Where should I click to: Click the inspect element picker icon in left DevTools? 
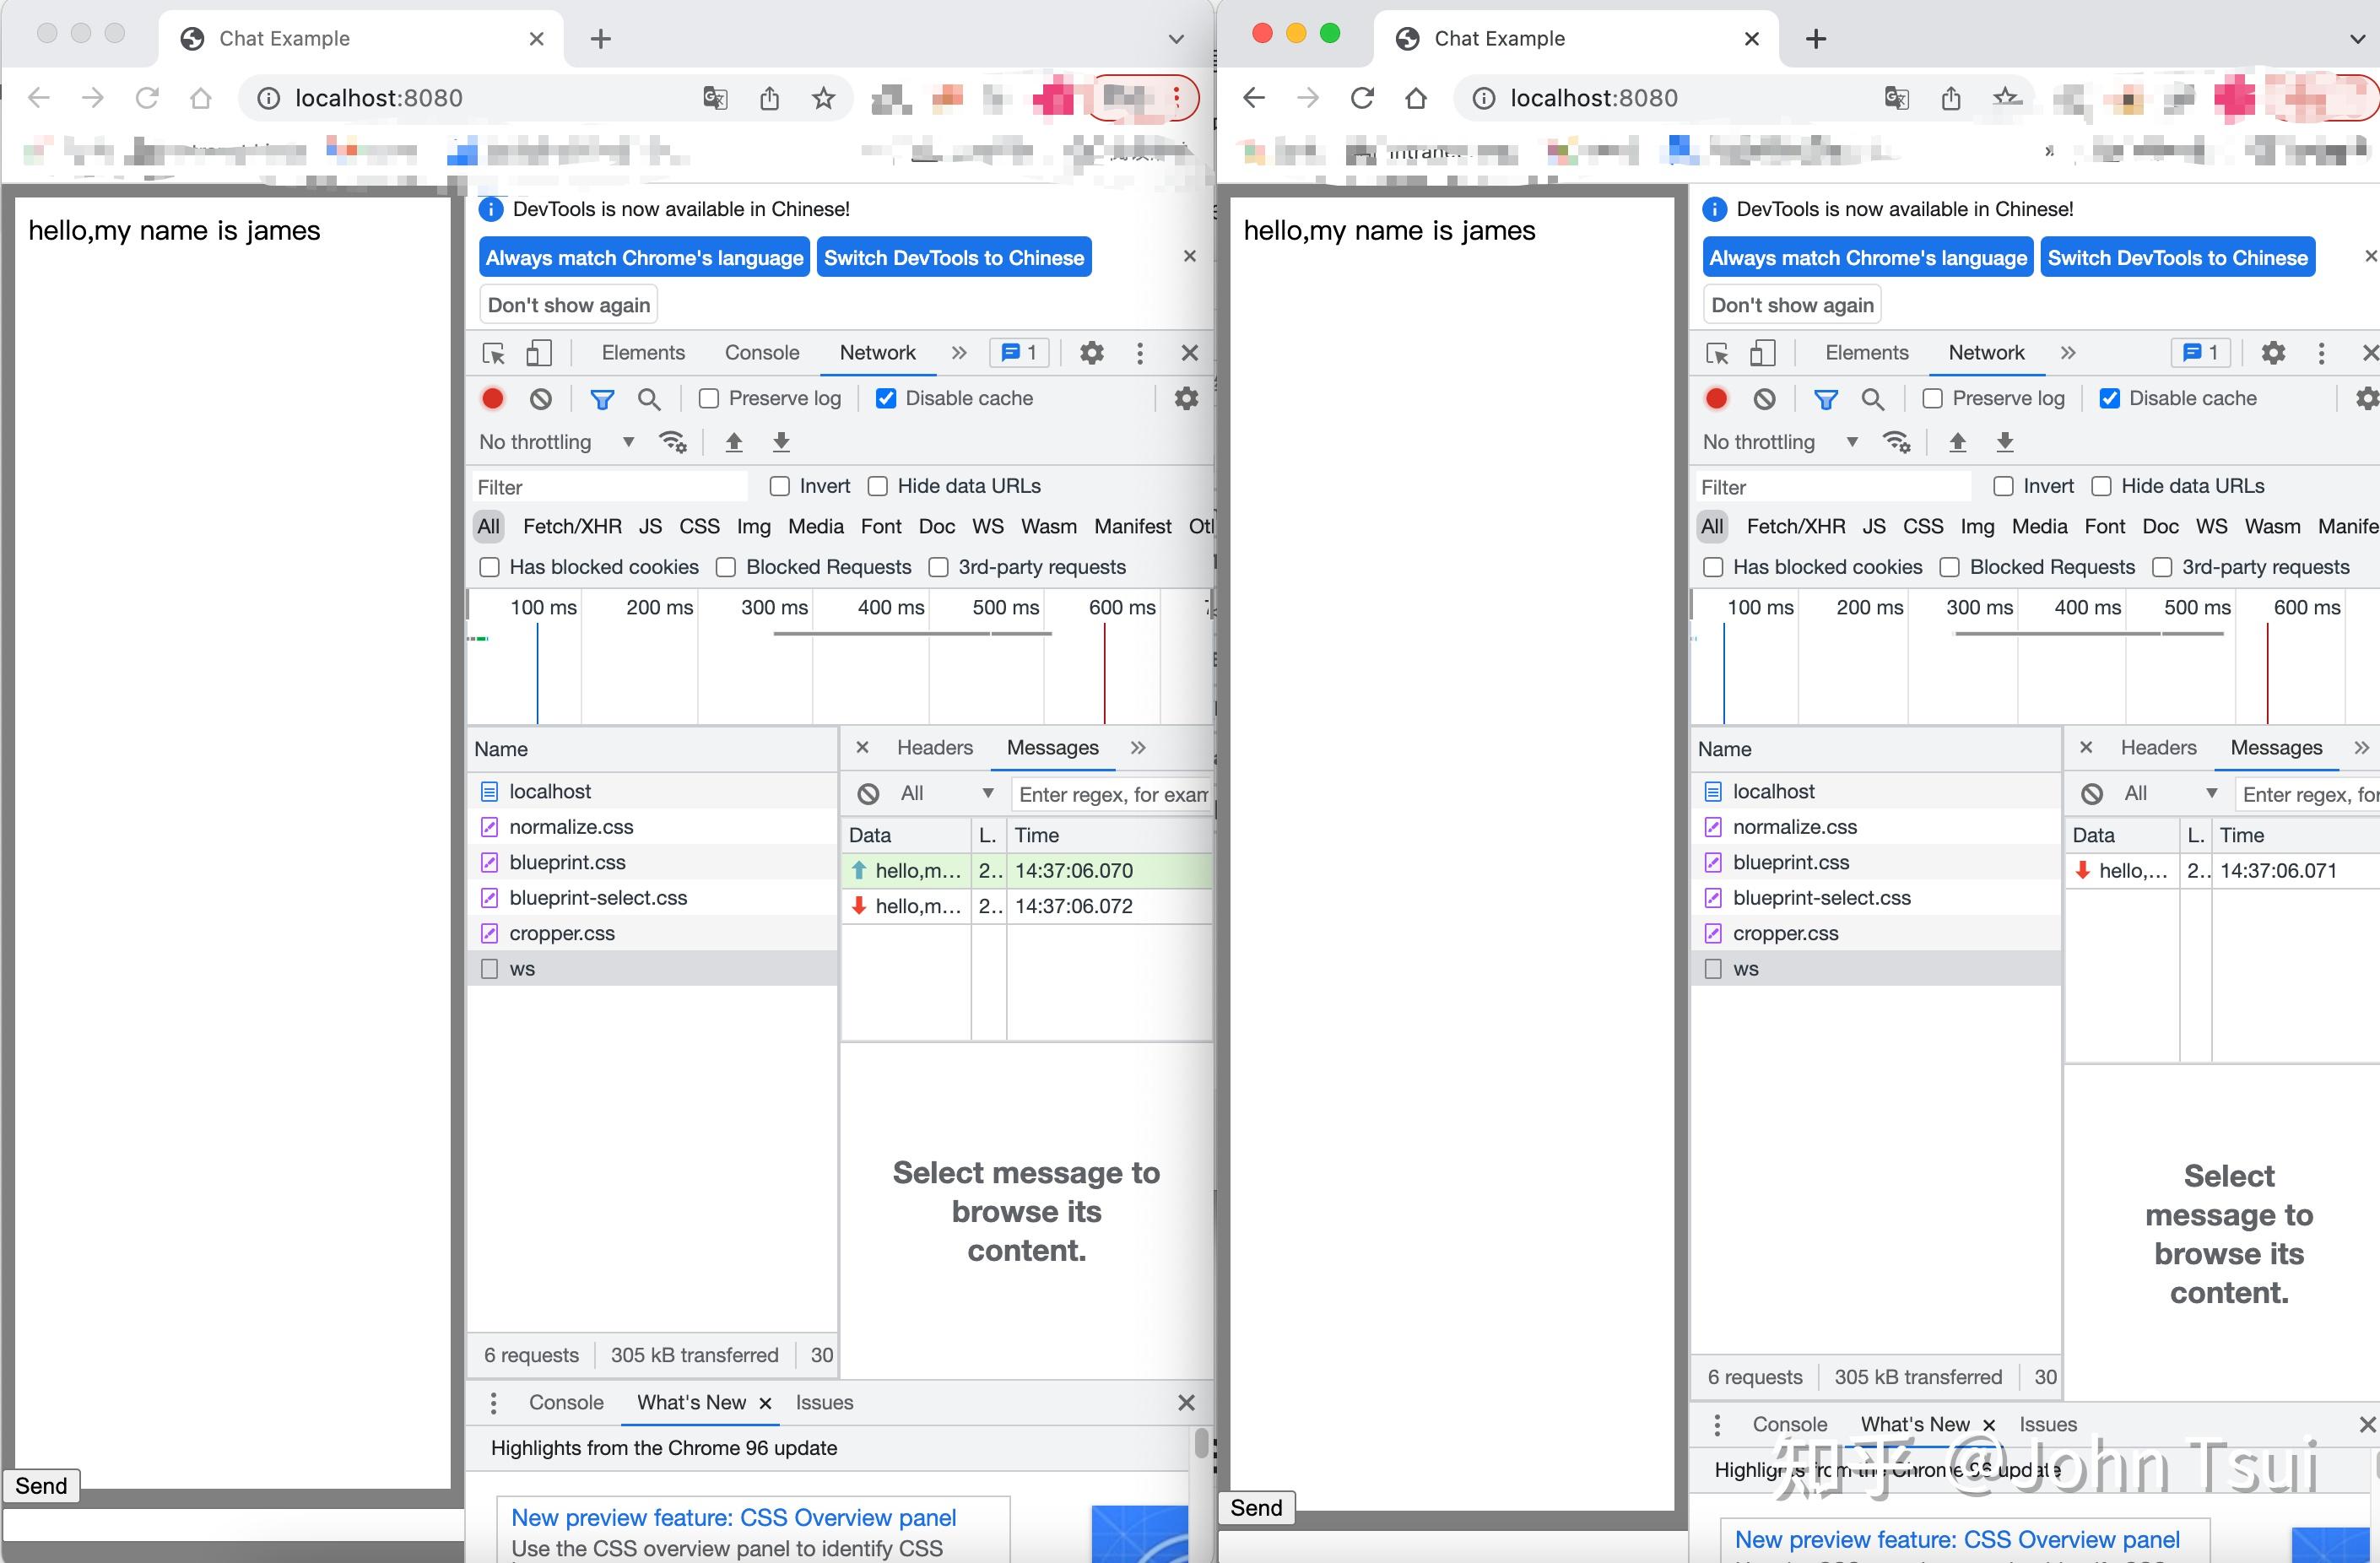coord(493,353)
